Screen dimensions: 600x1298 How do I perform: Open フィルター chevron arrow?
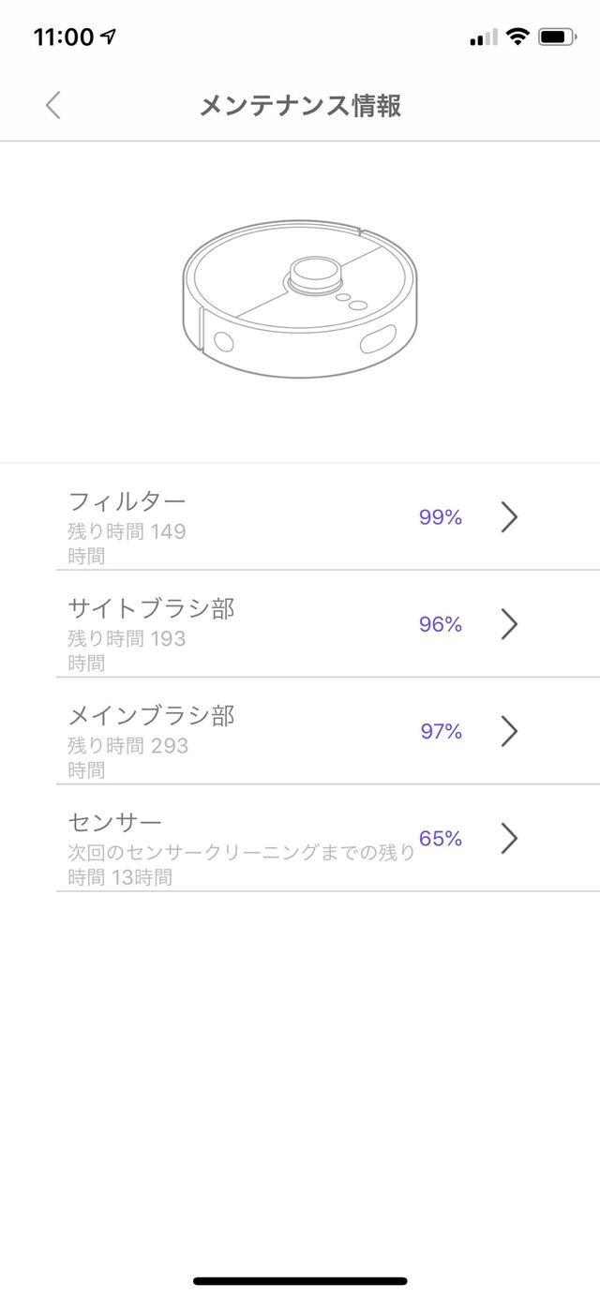pyautogui.click(x=509, y=516)
